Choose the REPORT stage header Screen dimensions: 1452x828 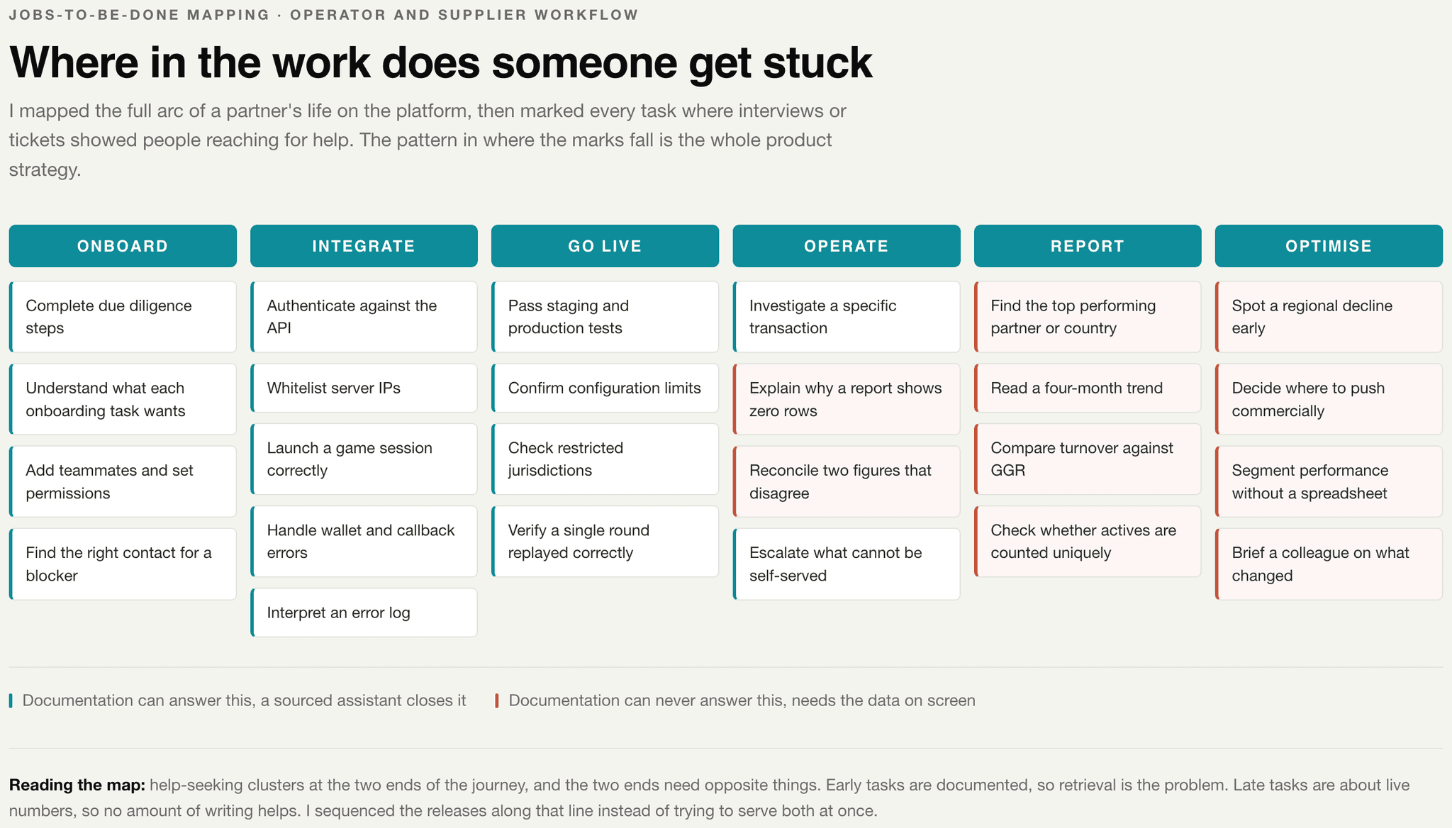(x=1088, y=246)
